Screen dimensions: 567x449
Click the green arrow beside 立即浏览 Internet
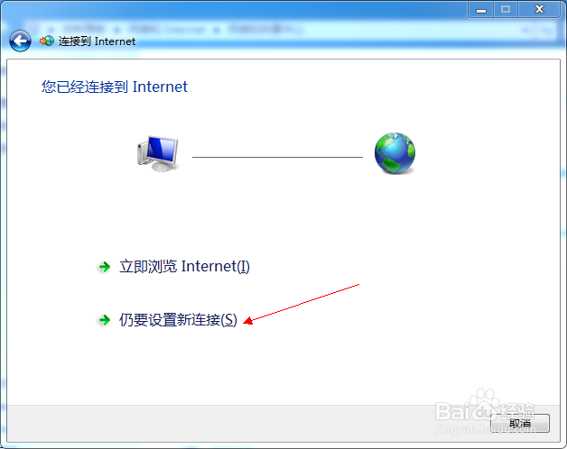(x=105, y=267)
